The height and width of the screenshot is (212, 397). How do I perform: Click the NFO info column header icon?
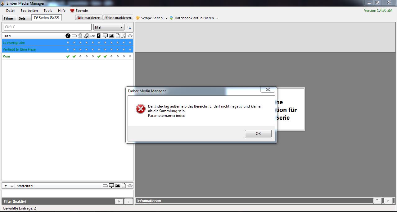coord(68,36)
